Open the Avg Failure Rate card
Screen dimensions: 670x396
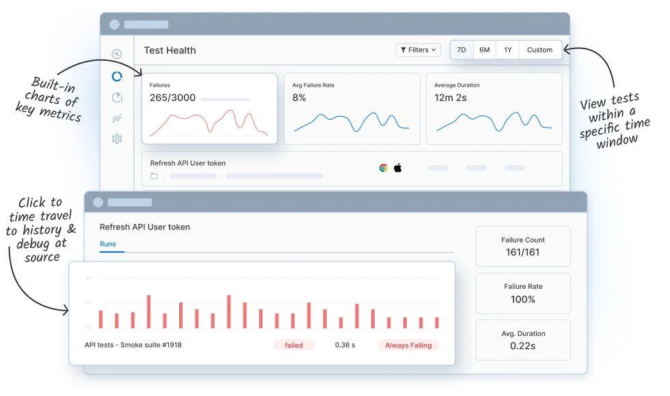click(x=351, y=109)
